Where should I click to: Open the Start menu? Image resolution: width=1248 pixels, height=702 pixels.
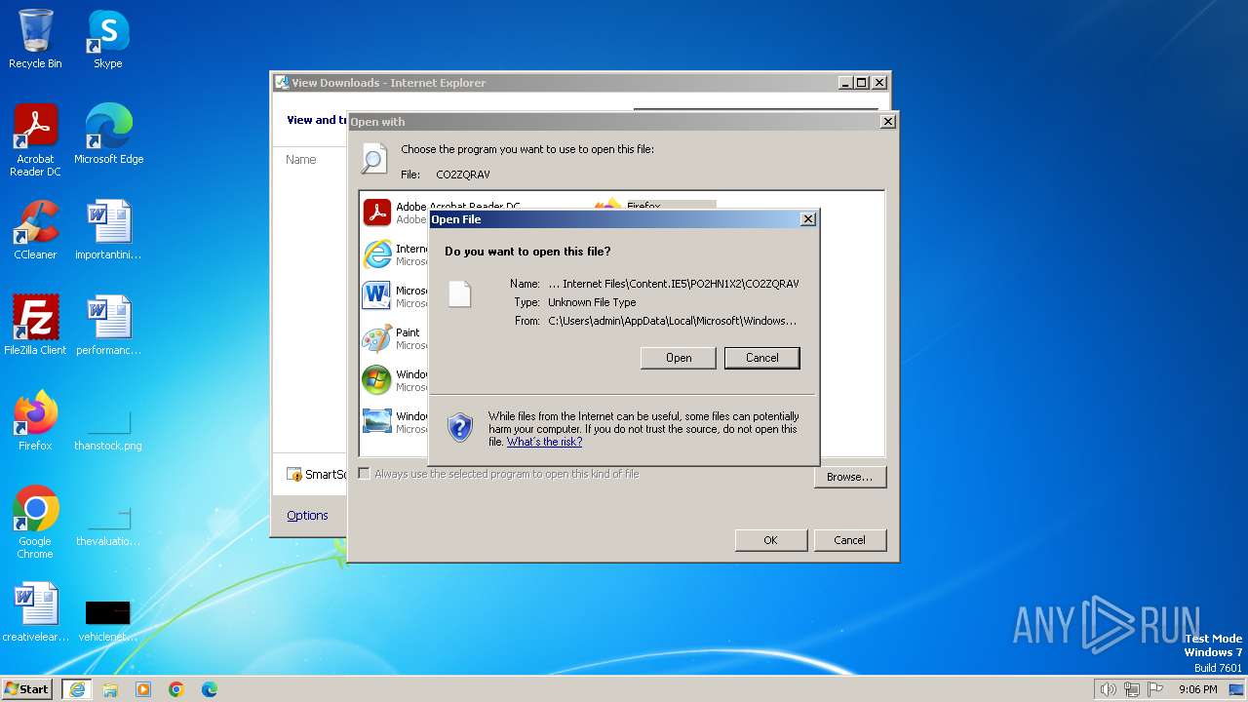coord(27,689)
